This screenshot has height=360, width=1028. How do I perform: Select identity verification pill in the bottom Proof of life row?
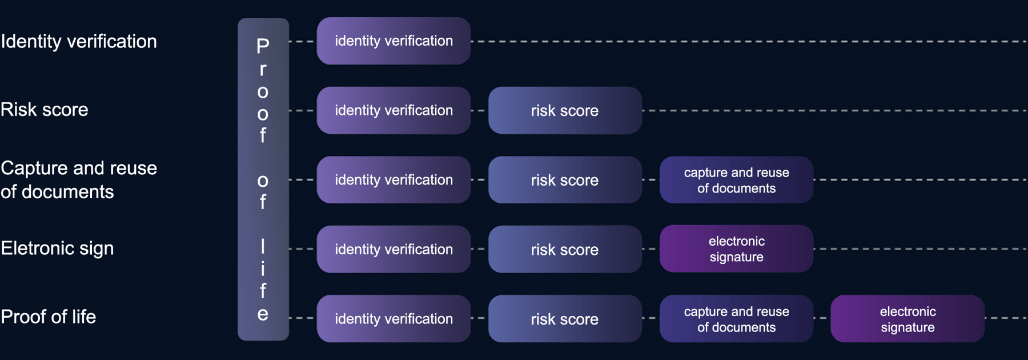[393, 319]
